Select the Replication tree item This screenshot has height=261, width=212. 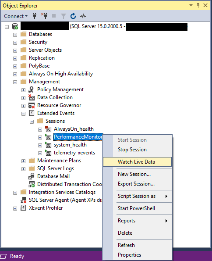pyautogui.click(x=42, y=58)
